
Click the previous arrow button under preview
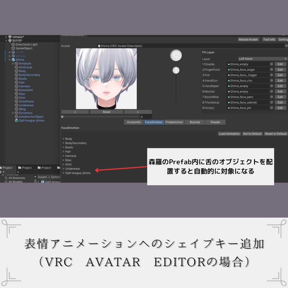[75, 112]
